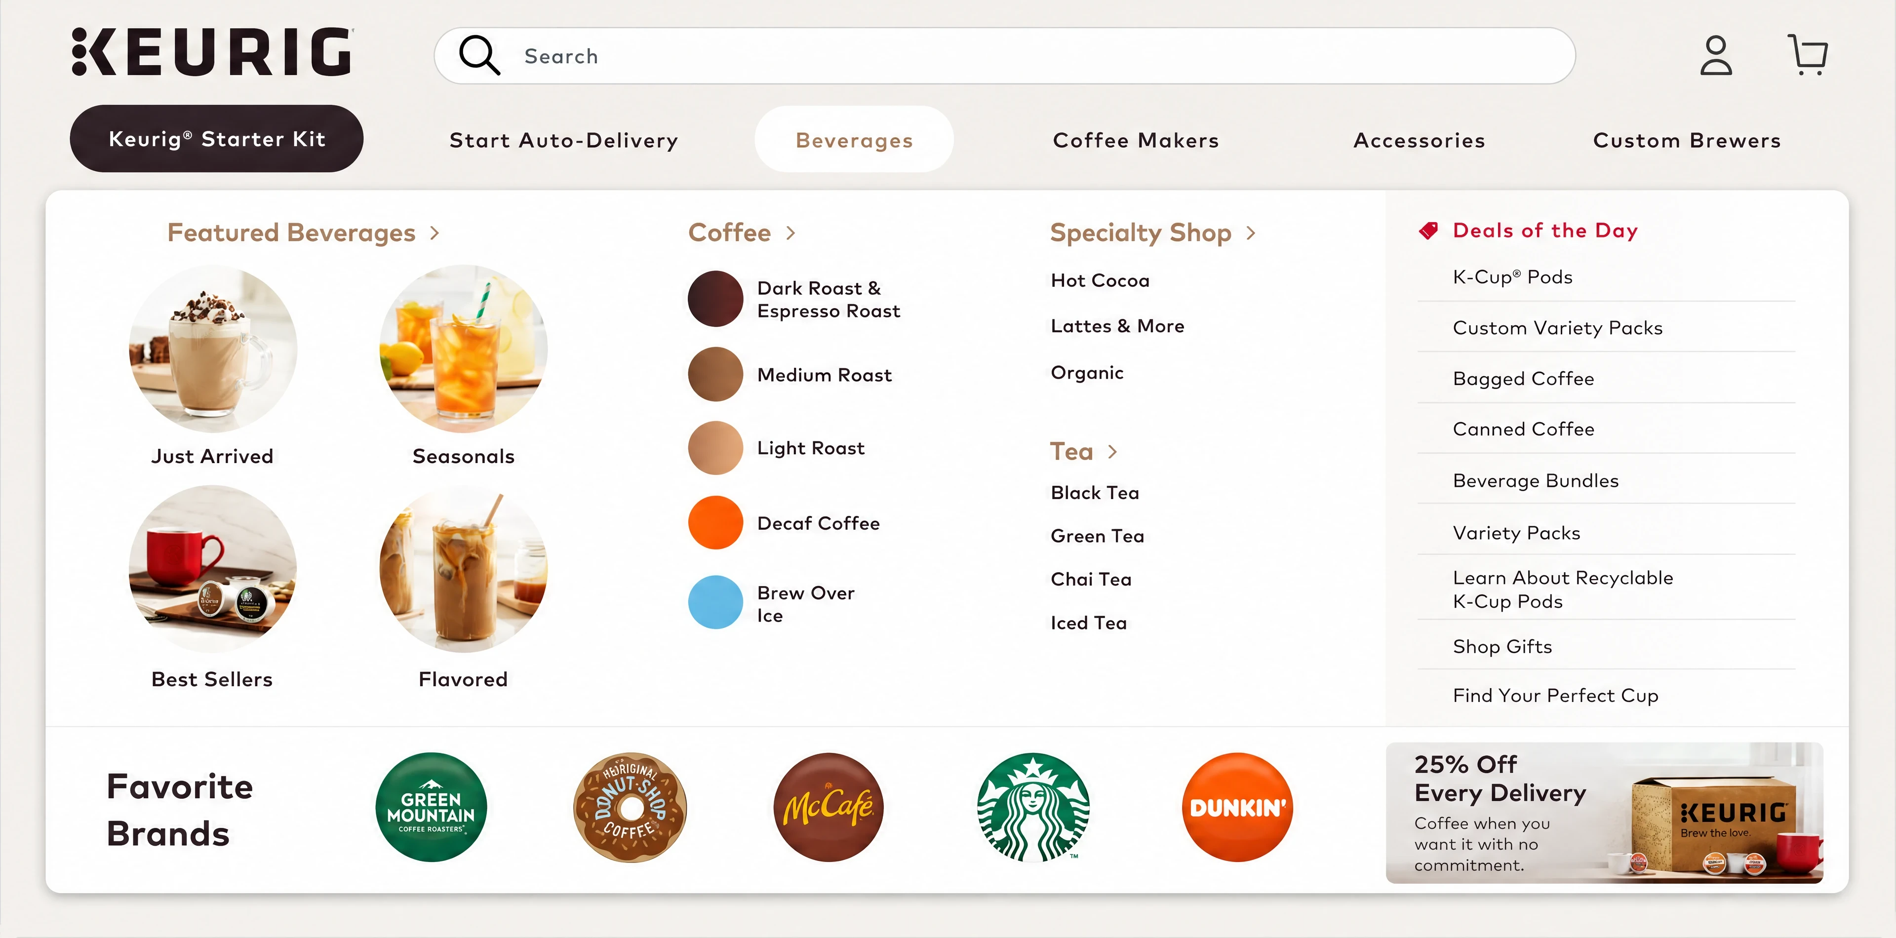
Task: Click the Dark Roast color swatch
Action: point(715,299)
